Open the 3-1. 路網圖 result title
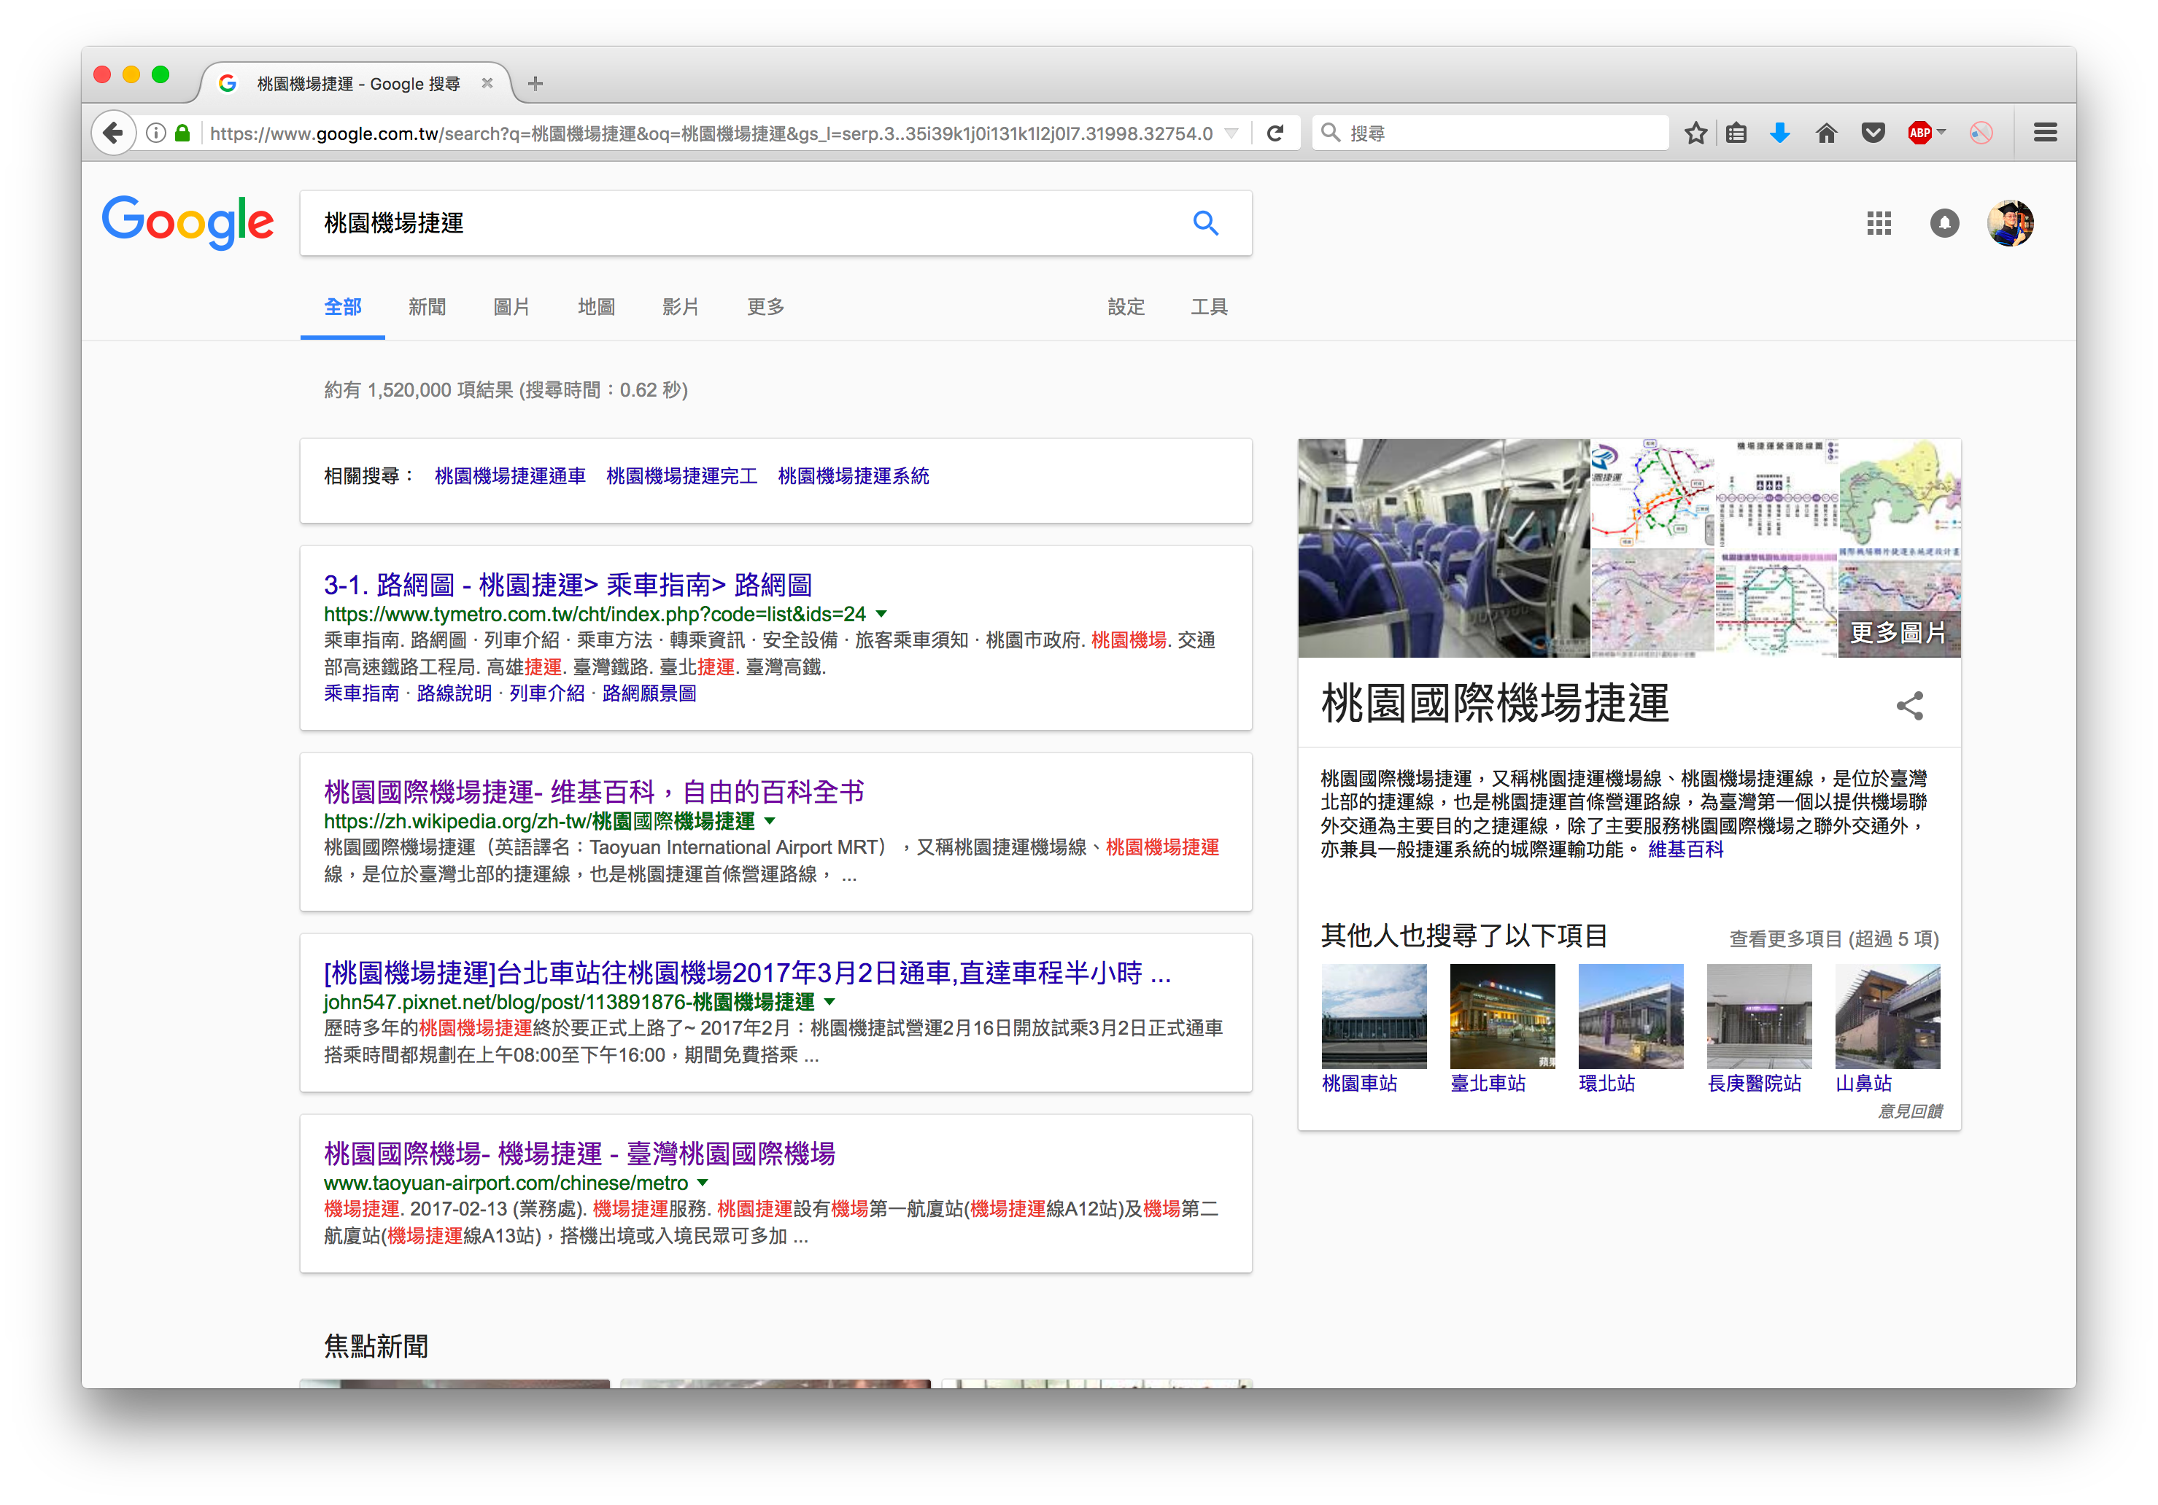The image size is (2158, 1505). (x=568, y=586)
